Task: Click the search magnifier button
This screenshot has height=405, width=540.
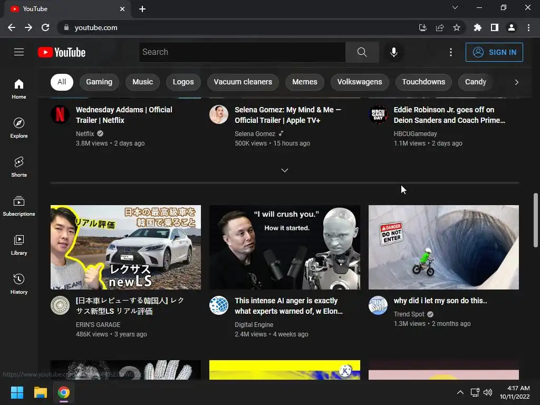Action: (362, 52)
